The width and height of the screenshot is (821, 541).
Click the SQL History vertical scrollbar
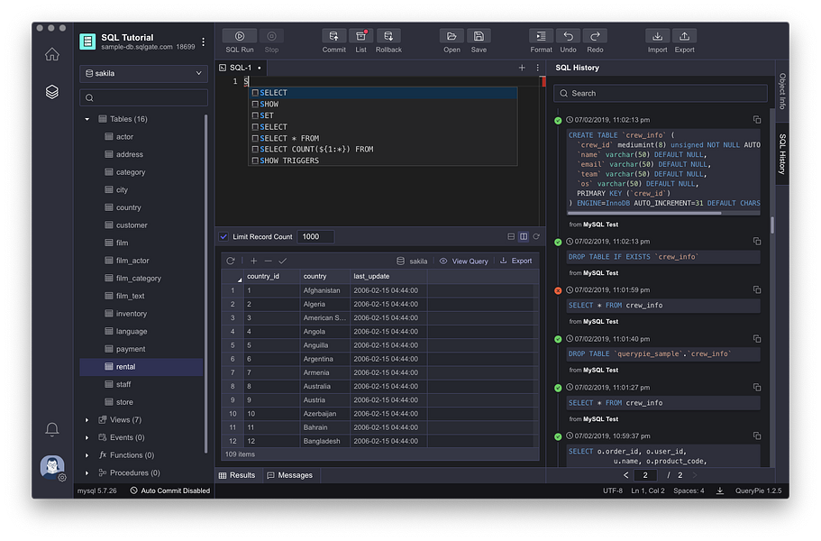[x=771, y=225]
